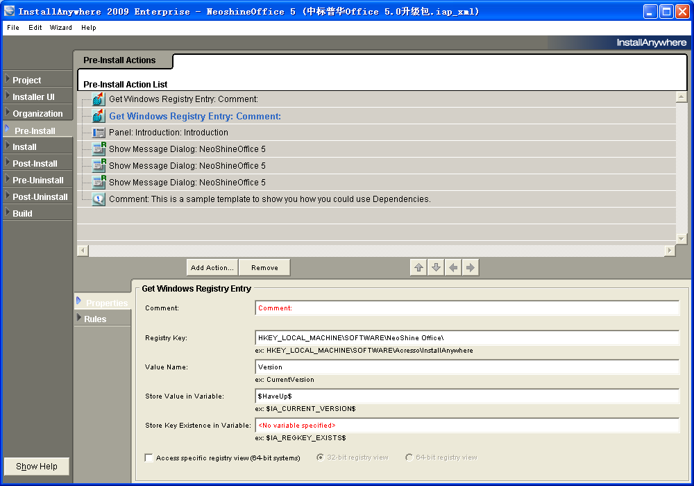
Task: Open the Help menu
Action: (89, 28)
